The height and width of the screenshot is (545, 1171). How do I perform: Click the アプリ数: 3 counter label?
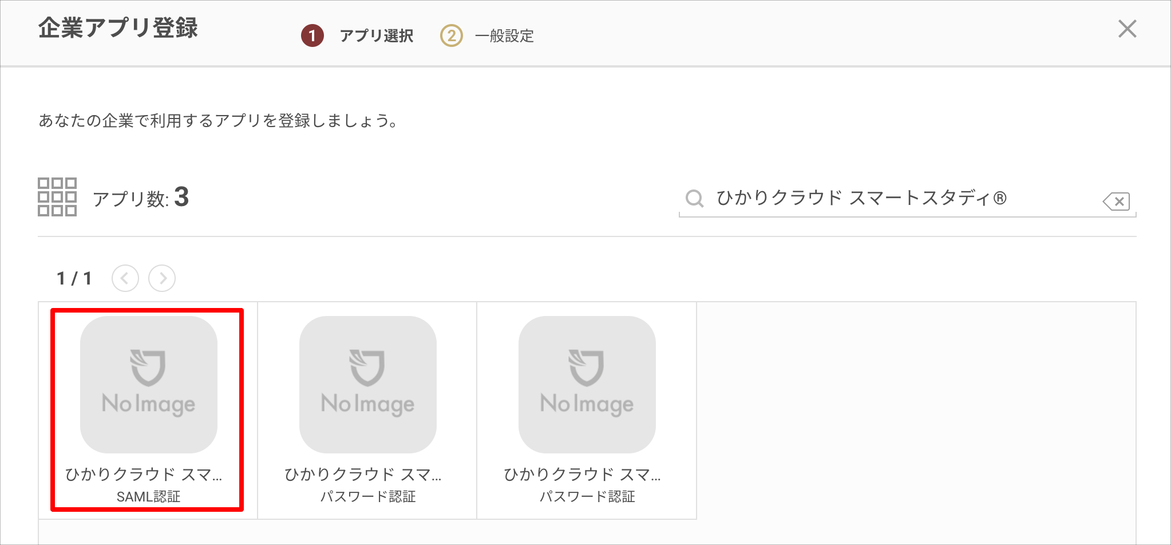click(x=141, y=198)
